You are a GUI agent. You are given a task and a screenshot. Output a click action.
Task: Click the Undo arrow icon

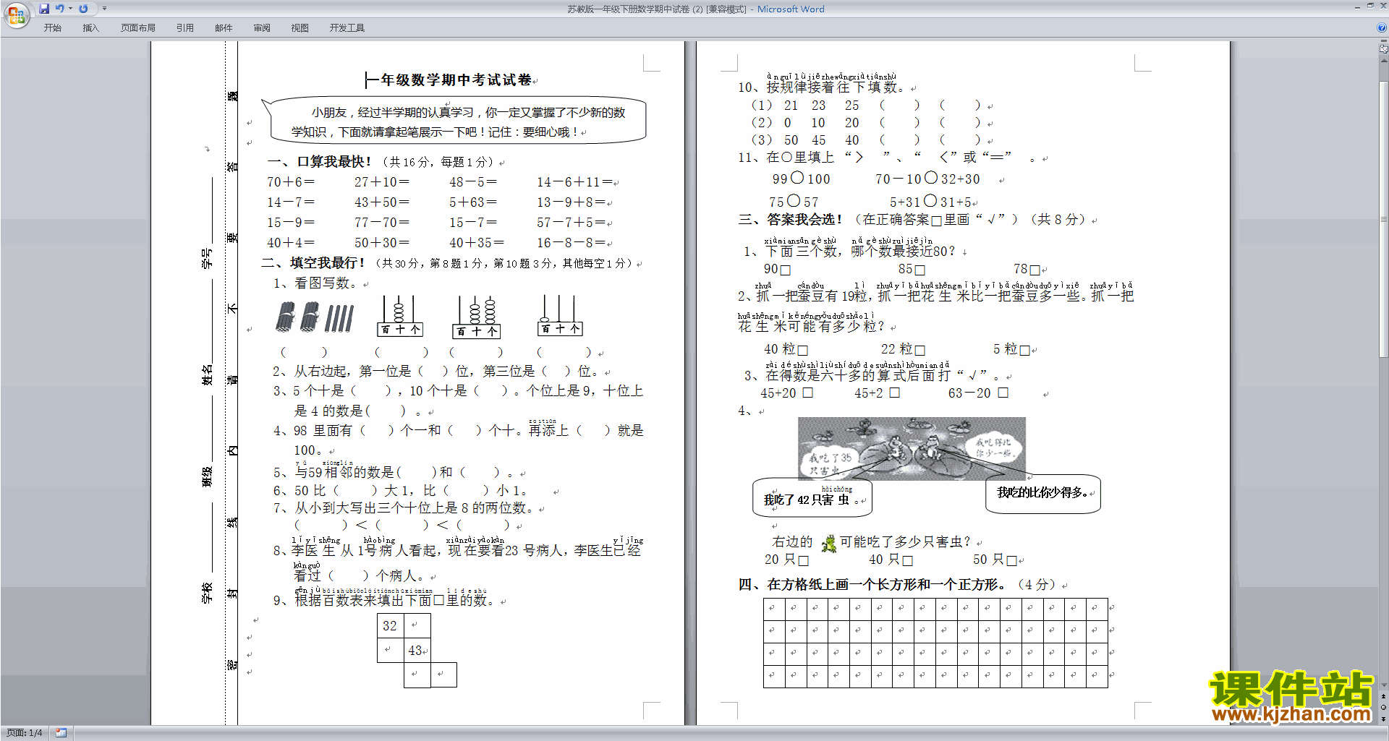[60, 9]
